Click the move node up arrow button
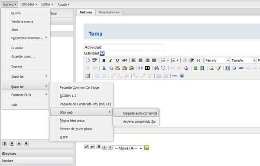 coord(19,144)
